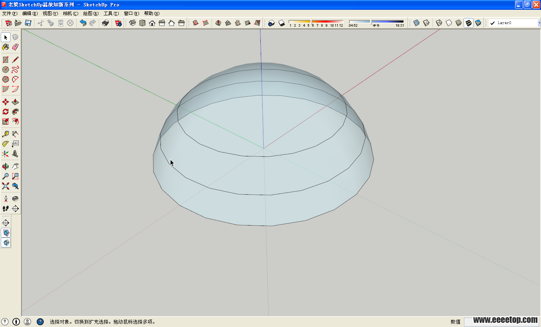
Task: Toggle display of section cuts
Action: [x=6, y=242]
